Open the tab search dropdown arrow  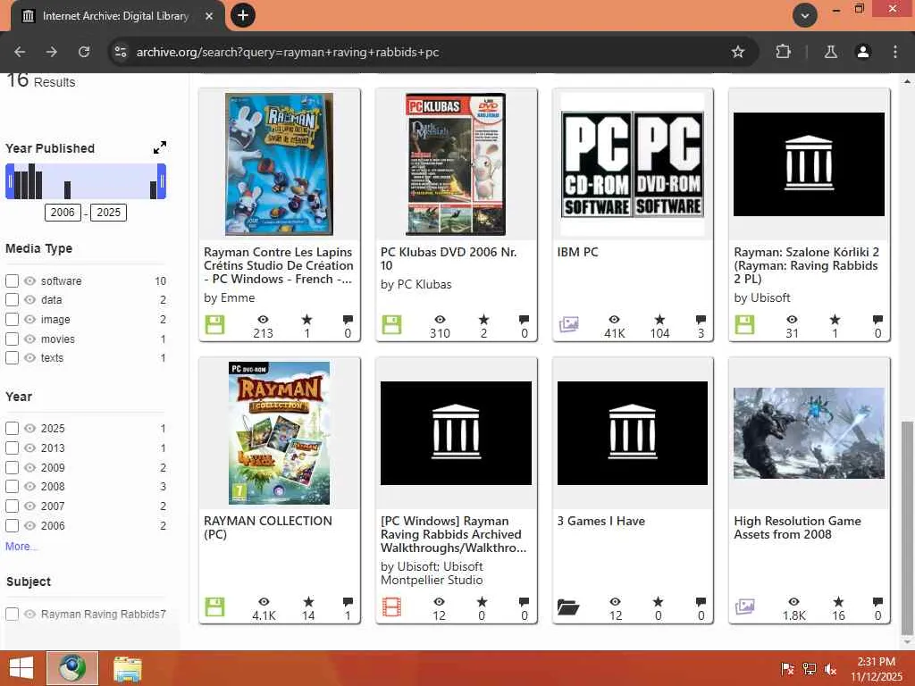pyautogui.click(x=805, y=16)
